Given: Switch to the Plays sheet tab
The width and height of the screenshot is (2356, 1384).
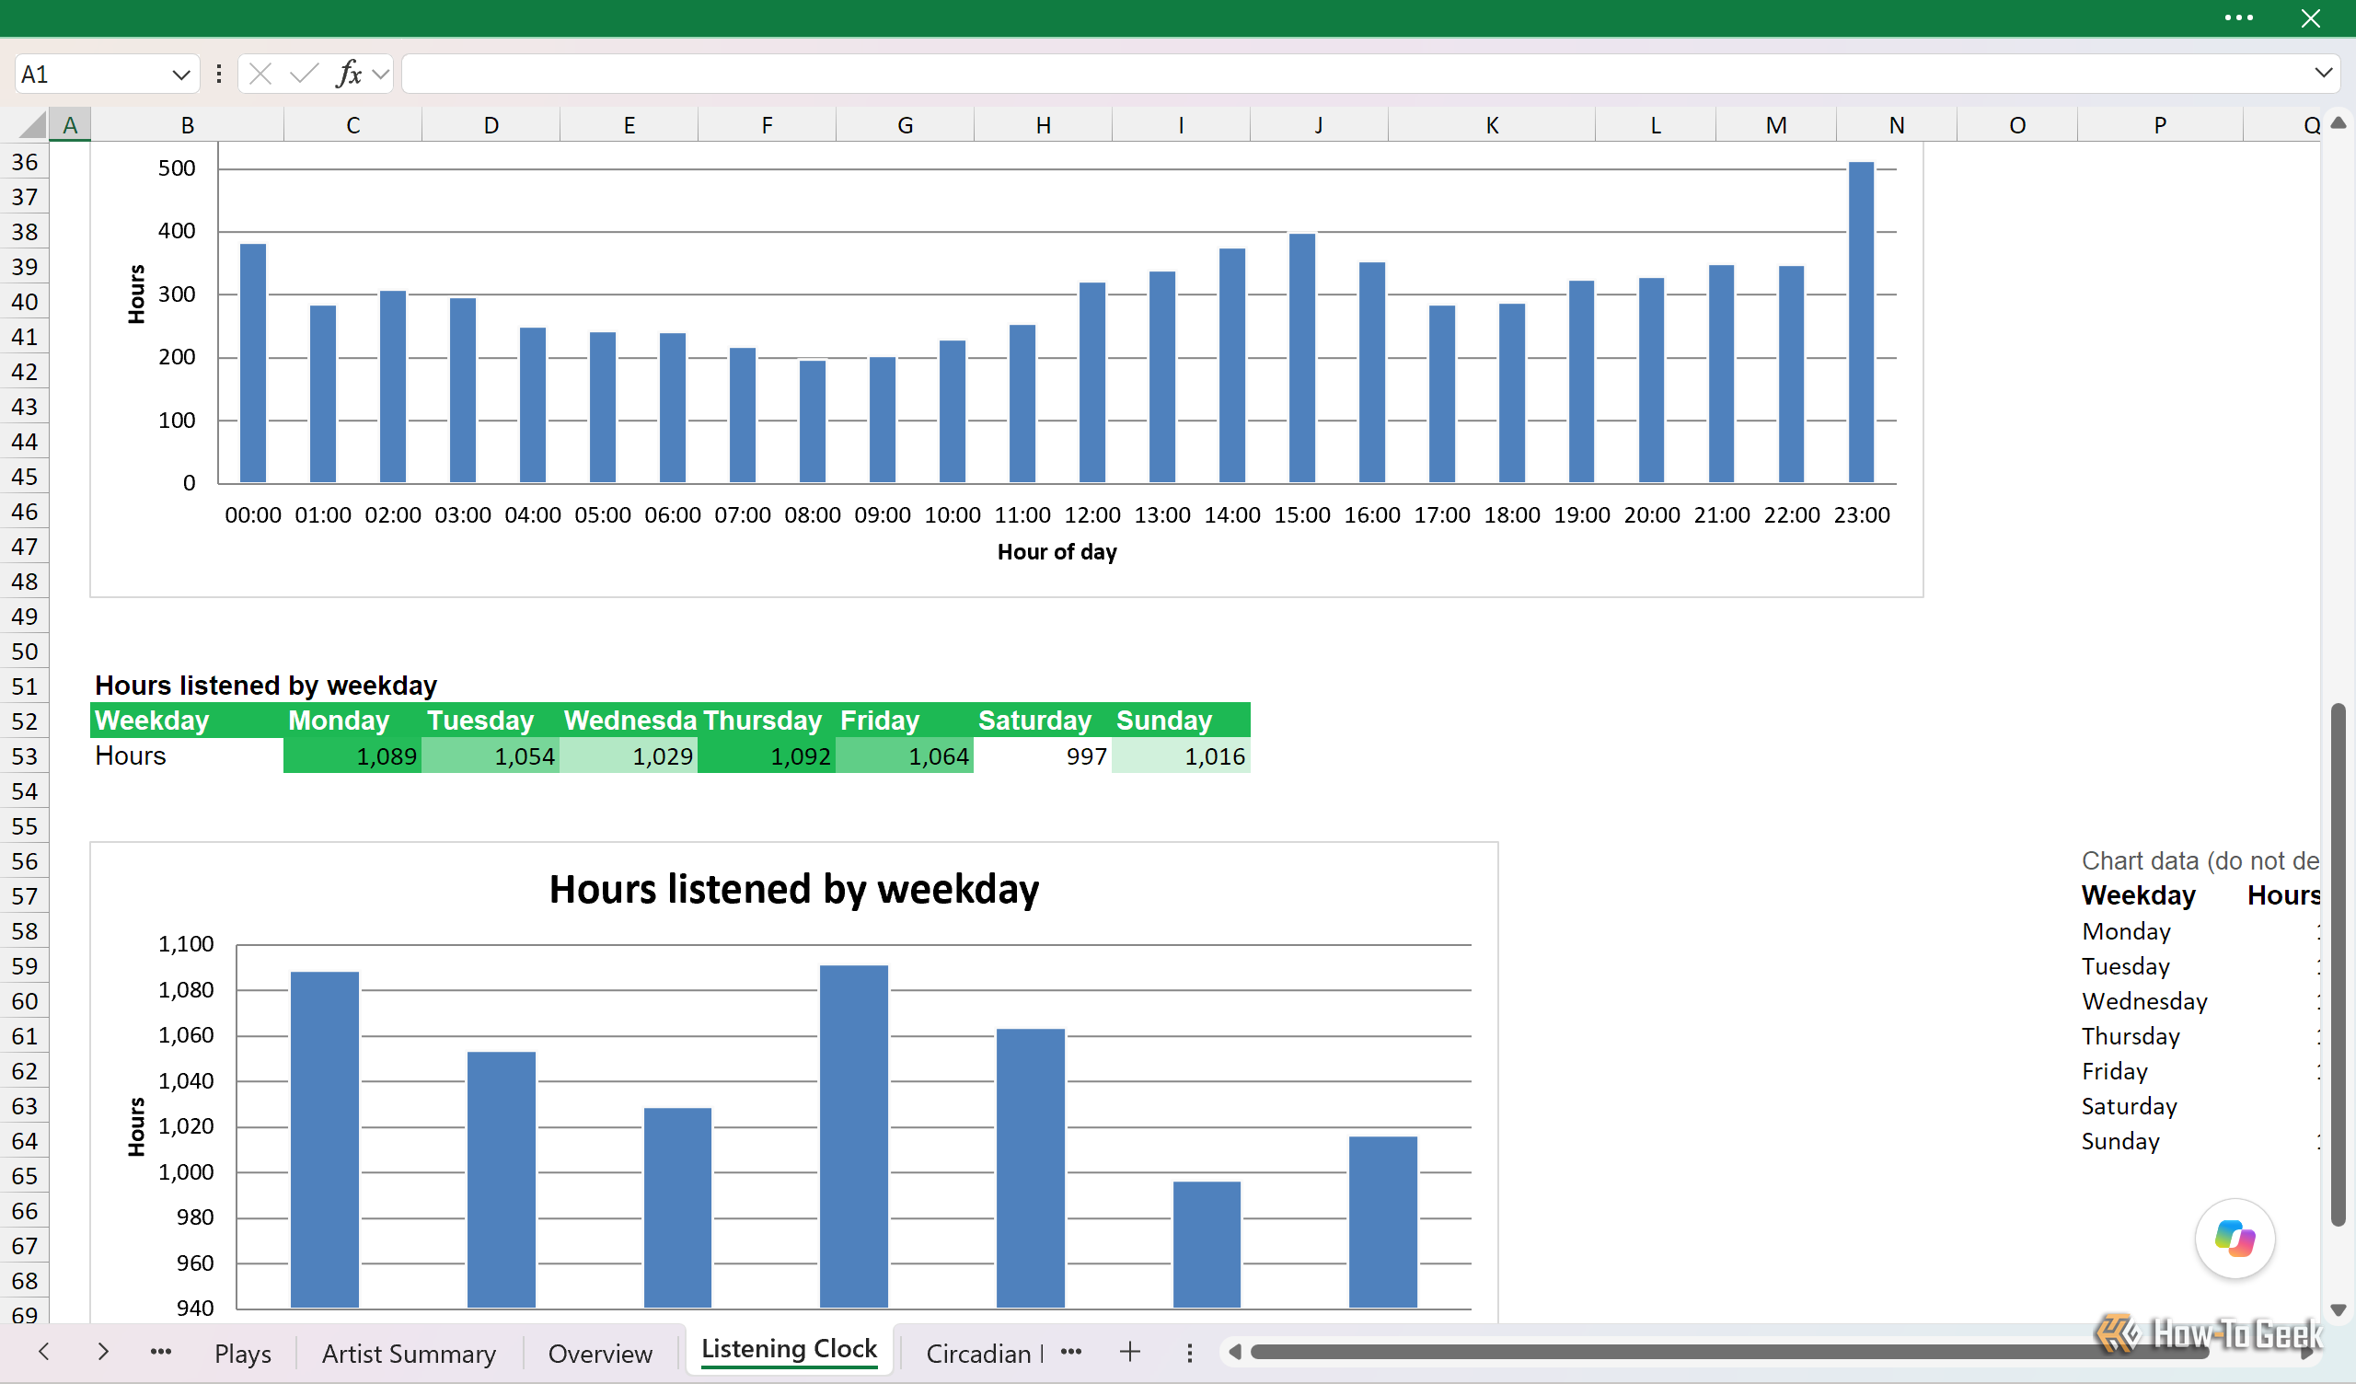Looking at the screenshot, I should point(243,1353).
